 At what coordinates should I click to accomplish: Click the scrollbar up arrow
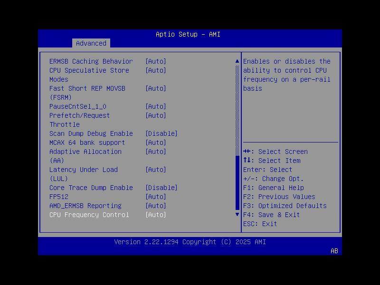click(x=237, y=61)
